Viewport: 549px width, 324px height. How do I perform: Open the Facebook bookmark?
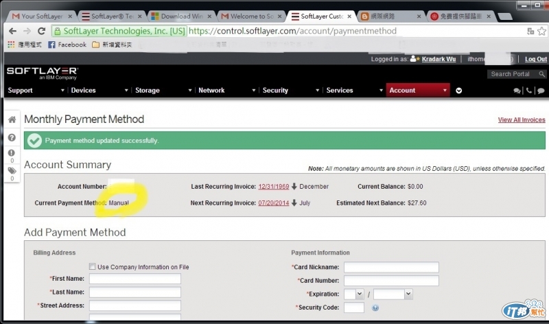coord(67,45)
